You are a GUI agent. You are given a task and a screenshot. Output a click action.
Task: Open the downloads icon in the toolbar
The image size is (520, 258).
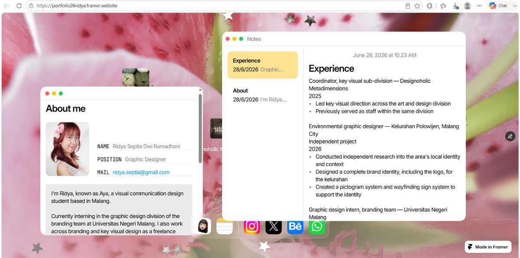[x=455, y=6]
